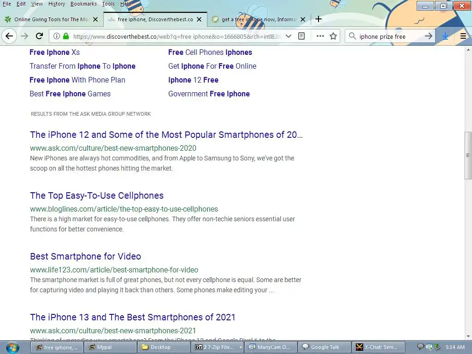This screenshot has width=472, height=354.
Task: Switch to Online Giving Tools tab
Action: (x=52, y=19)
